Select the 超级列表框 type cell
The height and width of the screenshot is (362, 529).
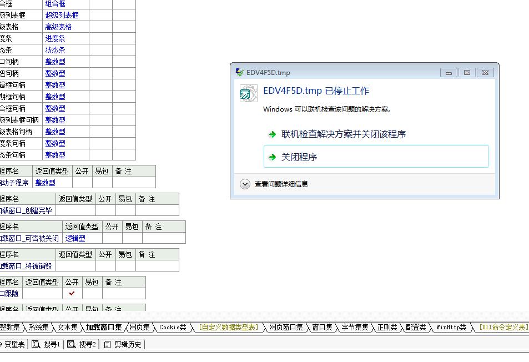62,15
